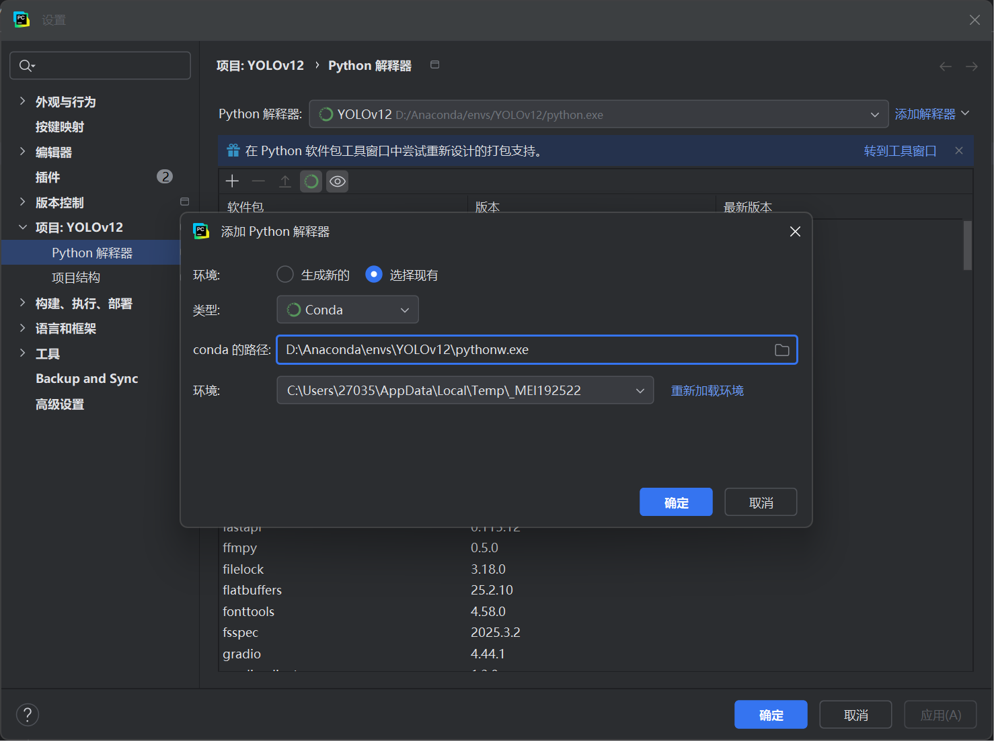The width and height of the screenshot is (994, 741).
Task: Click the upgrade package up-arrow icon
Action: coord(285,181)
